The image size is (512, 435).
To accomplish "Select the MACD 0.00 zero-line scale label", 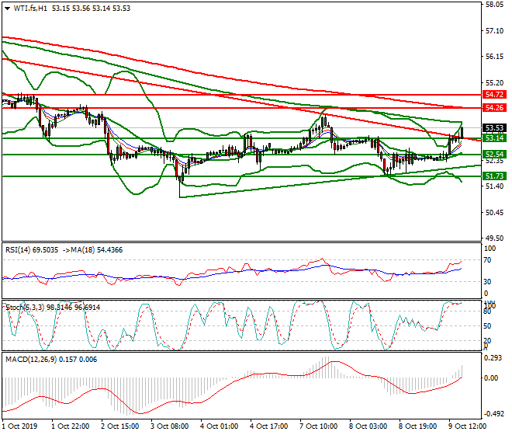I will [491, 378].
